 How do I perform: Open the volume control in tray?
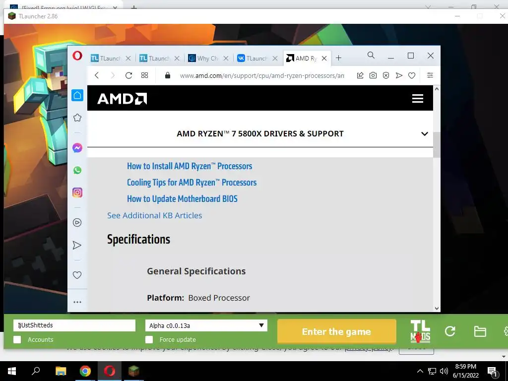(444, 371)
